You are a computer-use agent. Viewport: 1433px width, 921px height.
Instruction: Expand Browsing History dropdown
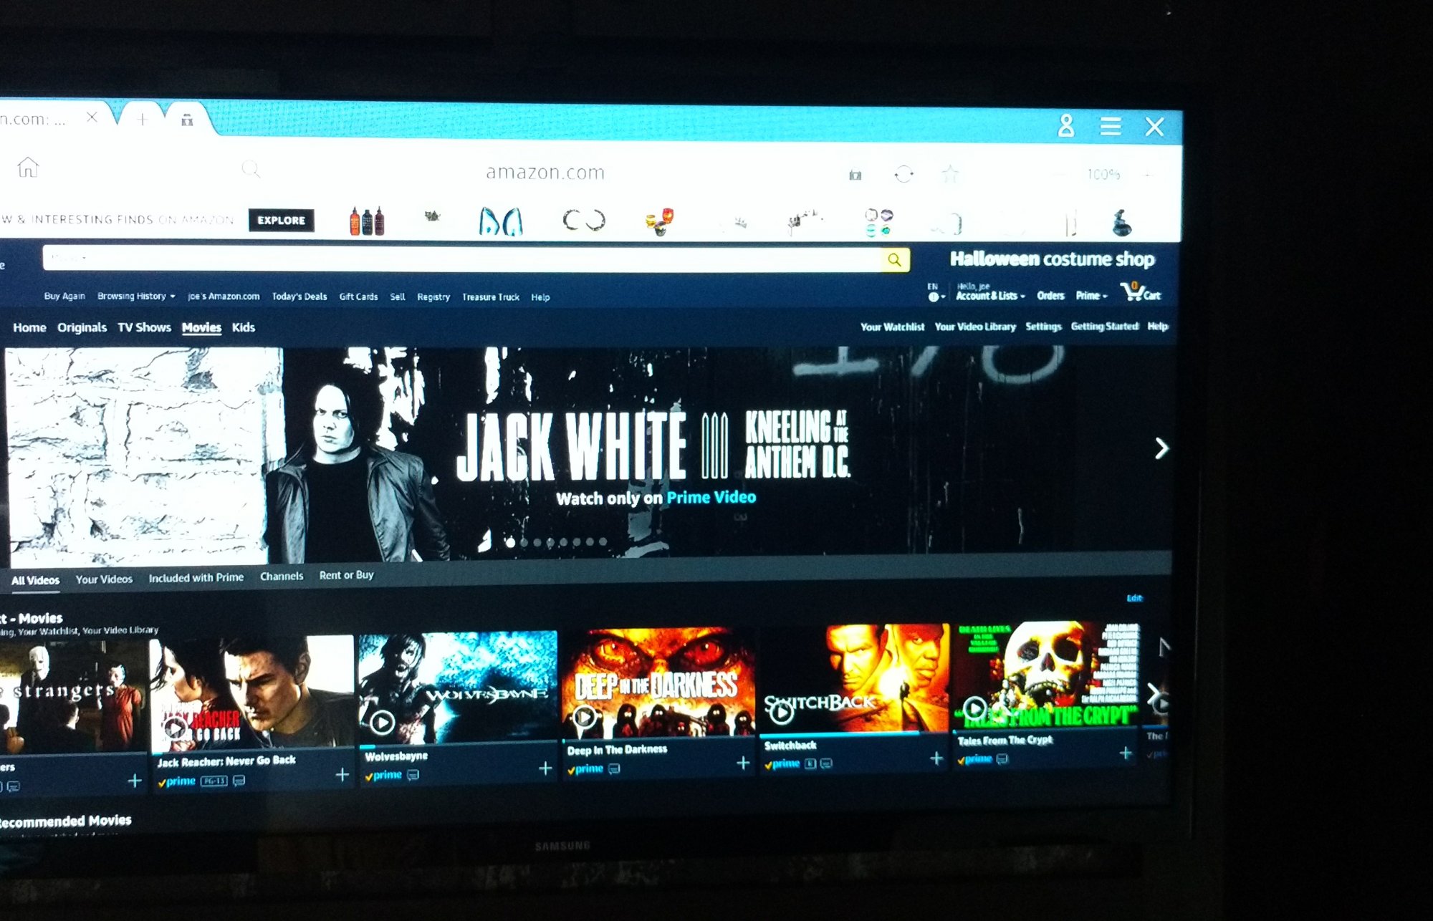pos(136,296)
